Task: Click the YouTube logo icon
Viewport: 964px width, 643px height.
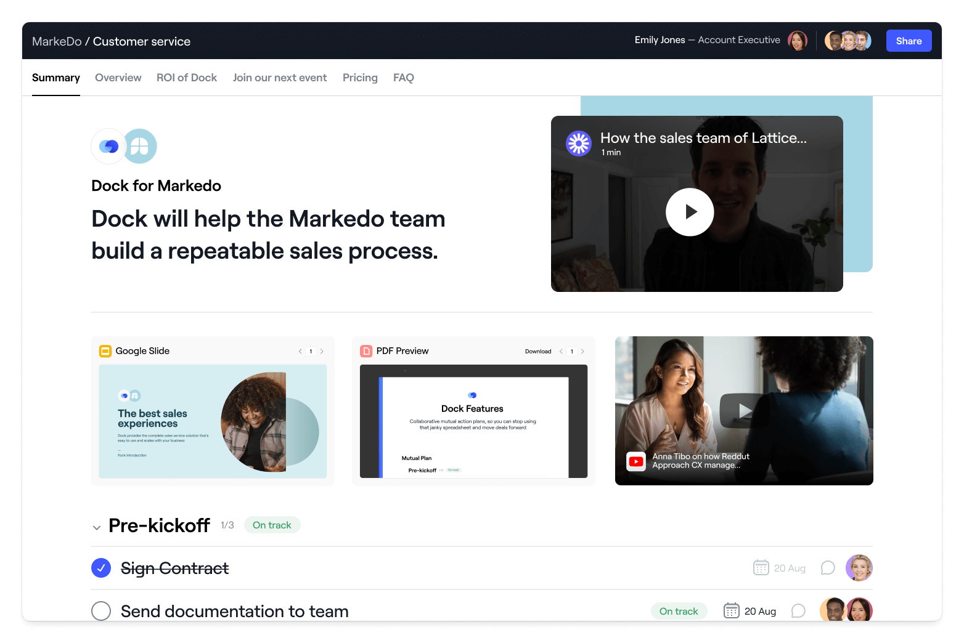Action: 636,461
